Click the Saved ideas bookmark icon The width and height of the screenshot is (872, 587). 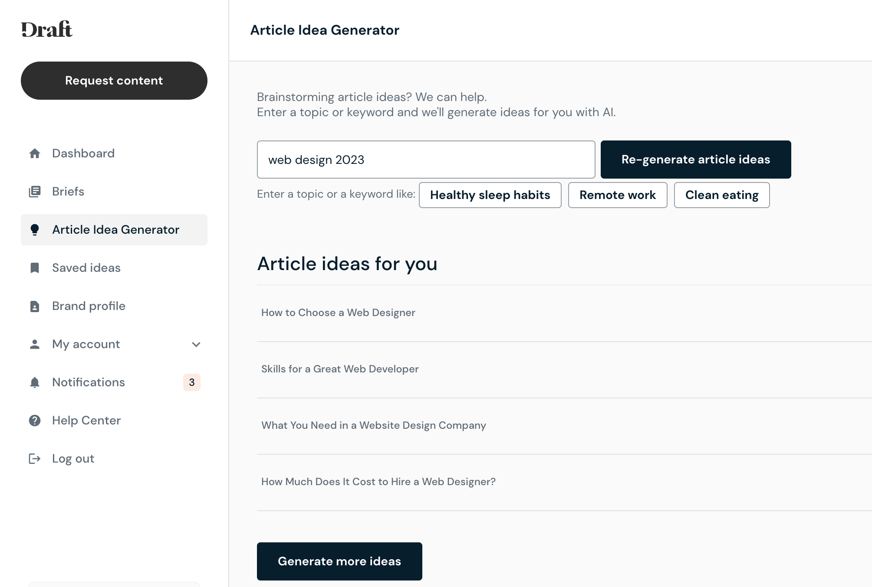click(35, 268)
